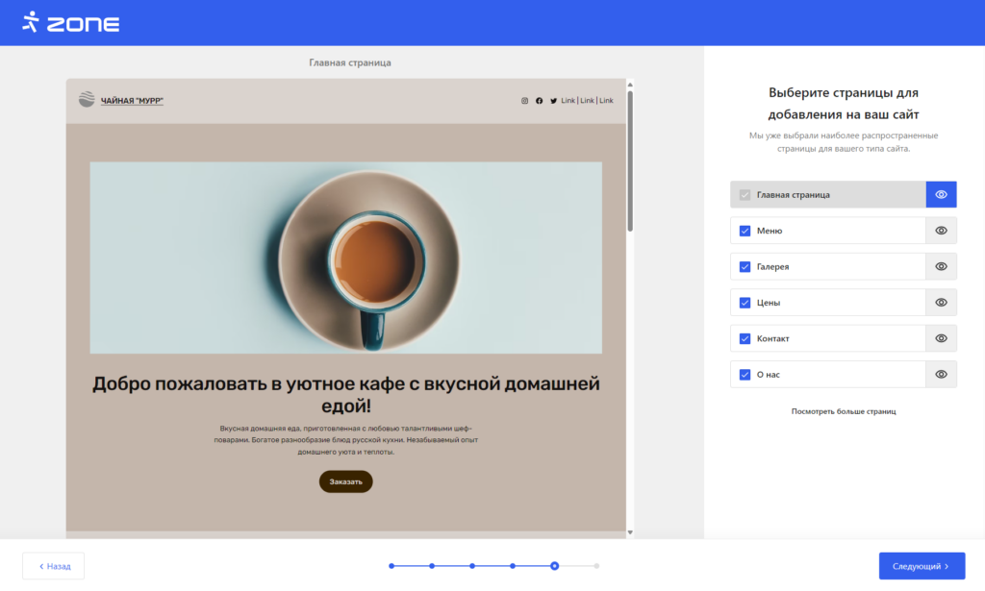Show the О нас page preview via eye icon

941,374
